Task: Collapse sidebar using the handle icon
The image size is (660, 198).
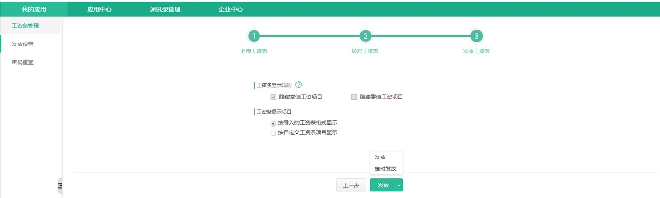Action: click(x=60, y=186)
